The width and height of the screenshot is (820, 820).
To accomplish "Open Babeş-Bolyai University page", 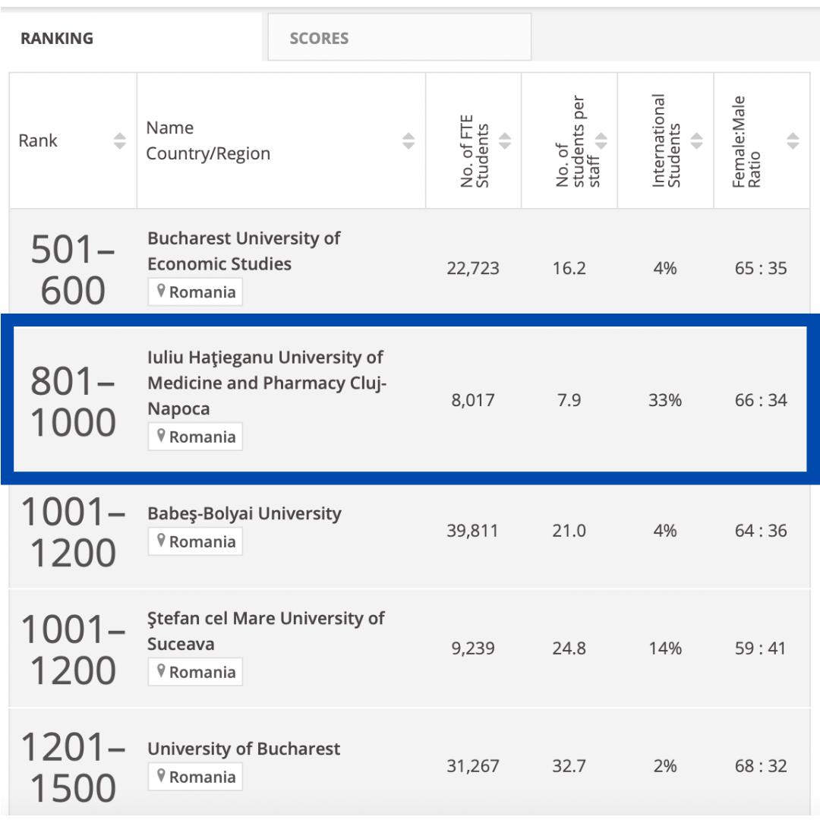I will tap(244, 514).
